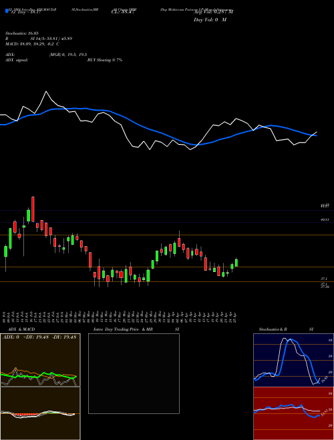Screen dimensions: 334x440
Task: Click the white price line peak
Action: (46, 91)
